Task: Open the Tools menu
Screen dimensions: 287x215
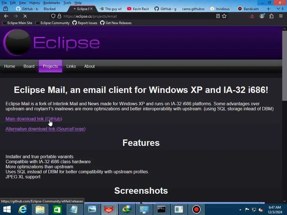Action: click(x=67, y=3)
